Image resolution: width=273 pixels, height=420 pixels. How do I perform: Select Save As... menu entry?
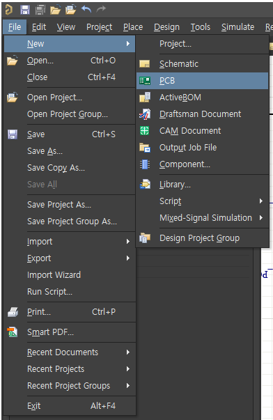[70, 151]
